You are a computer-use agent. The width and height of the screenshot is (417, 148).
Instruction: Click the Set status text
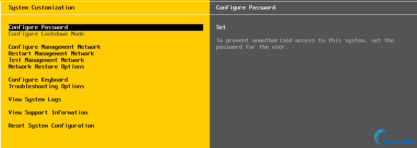221,27
